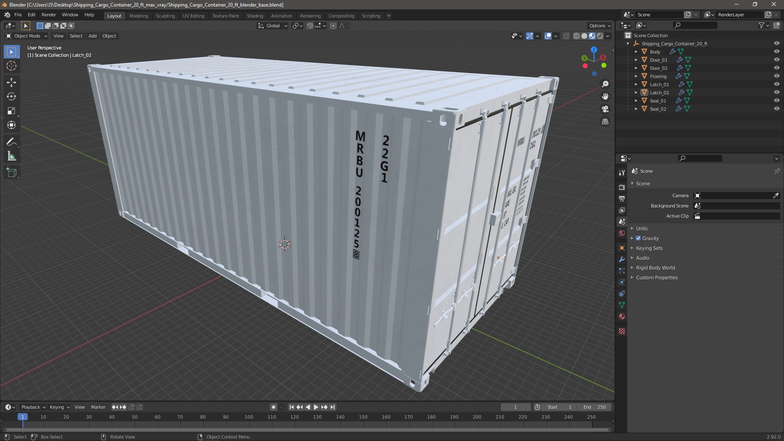Toggle Gravity checkbox in scene settings

pyautogui.click(x=639, y=238)
